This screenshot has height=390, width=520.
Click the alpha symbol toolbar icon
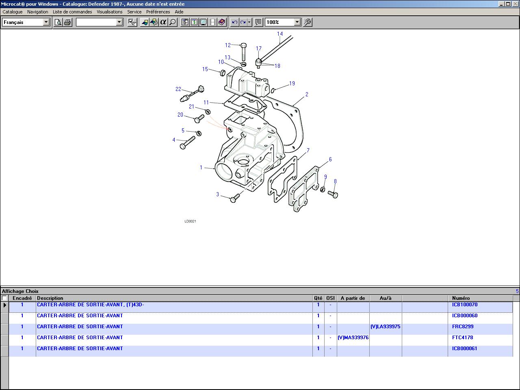[x=163, y=22]
